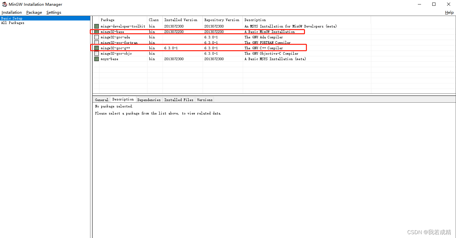Image resolution: width=456 pixels, height=238 pixels.
Task: Mark the mingw32-gcc-ada package checkbox
Action: pyautogui.click(x=97, y=37)
